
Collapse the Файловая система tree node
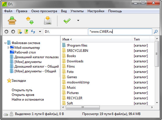(5, 43)
